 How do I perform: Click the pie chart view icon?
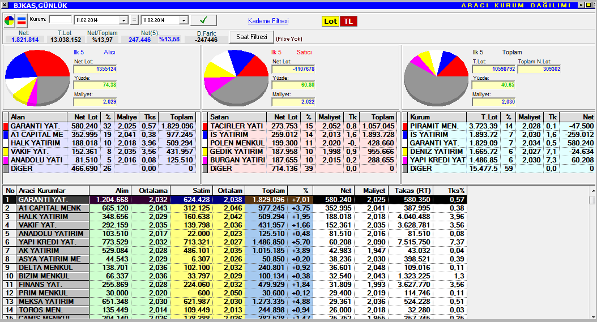10,21
